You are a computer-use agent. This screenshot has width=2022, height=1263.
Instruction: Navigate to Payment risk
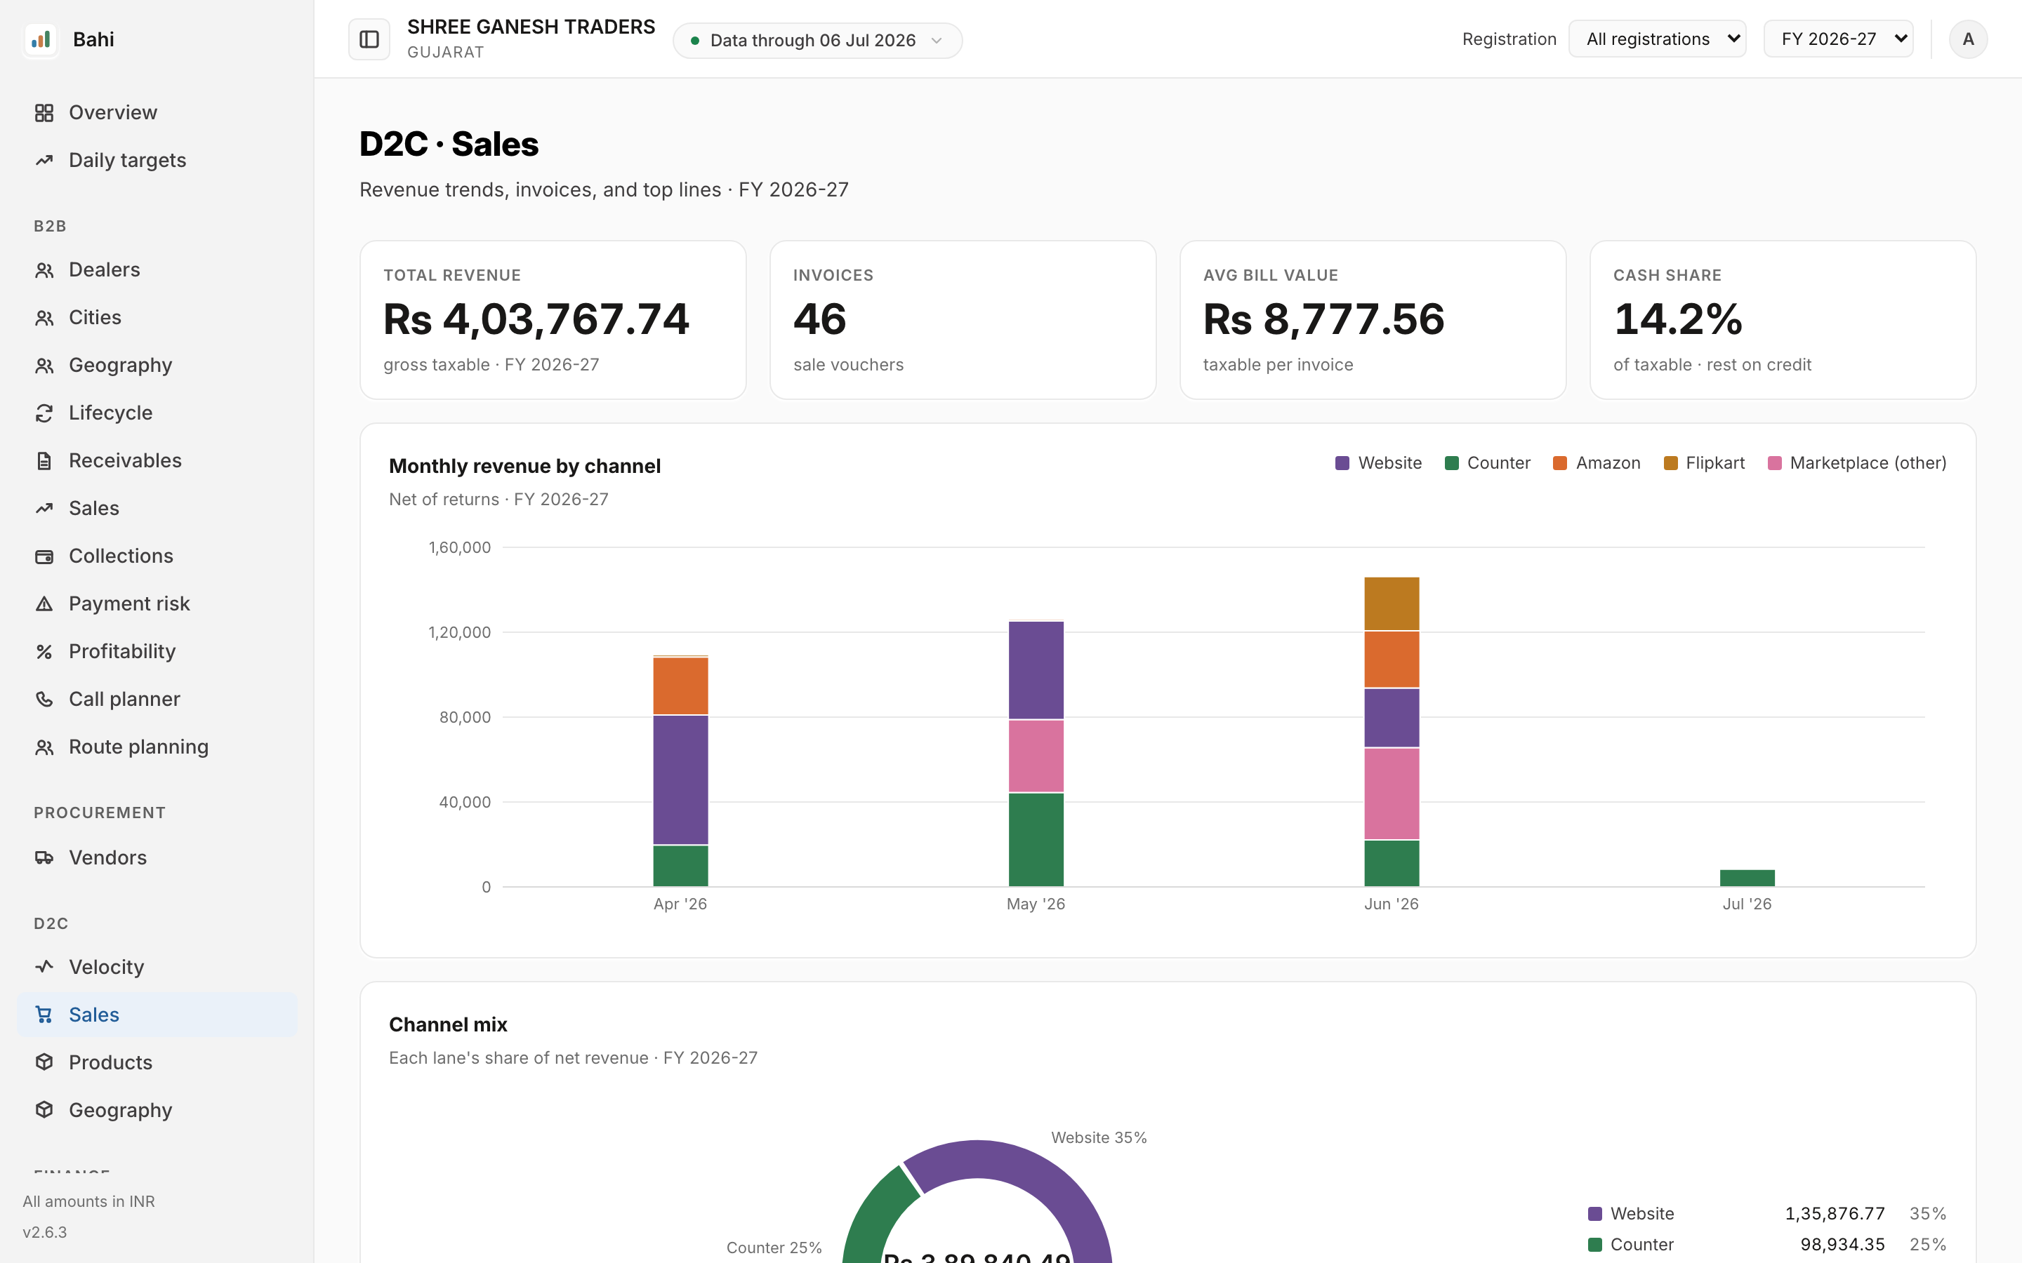pyautogui.click(x=157, y=604)
